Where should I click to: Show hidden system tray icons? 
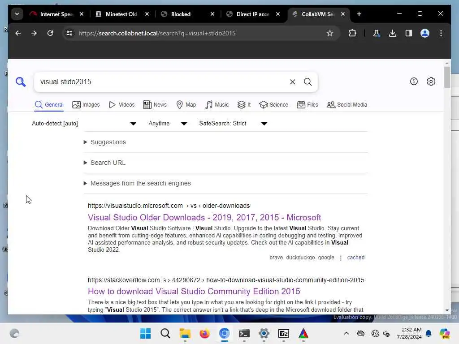346,333
